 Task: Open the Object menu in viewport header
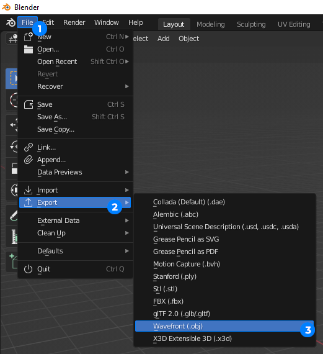(188, 39)
